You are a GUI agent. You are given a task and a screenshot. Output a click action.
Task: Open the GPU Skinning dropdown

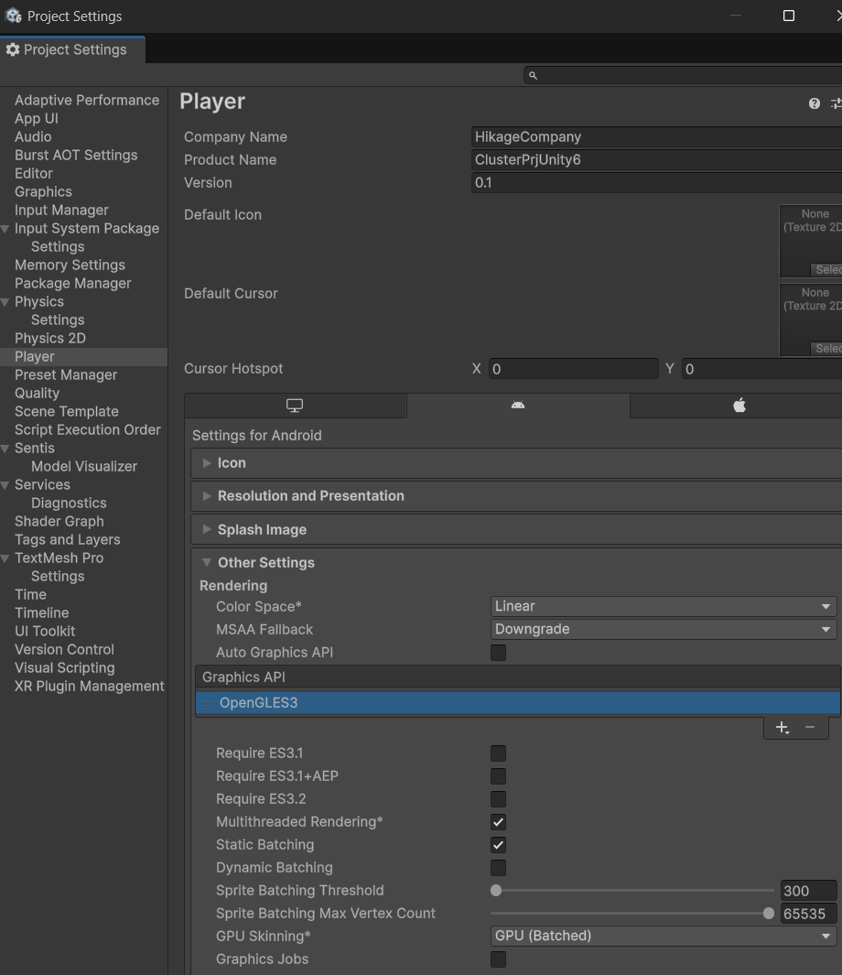pos(664,936)
